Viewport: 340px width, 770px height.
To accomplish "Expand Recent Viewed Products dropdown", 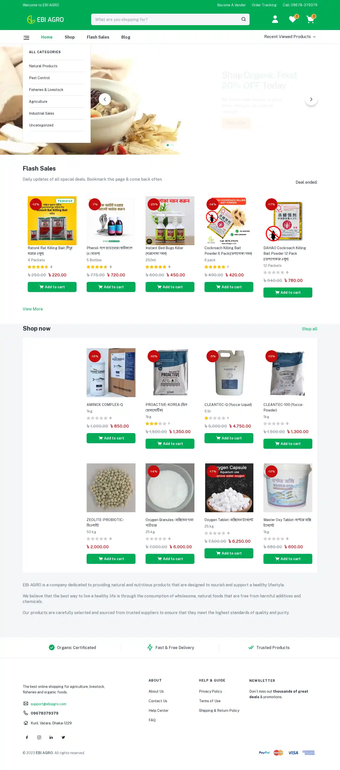I will (290, 37).
